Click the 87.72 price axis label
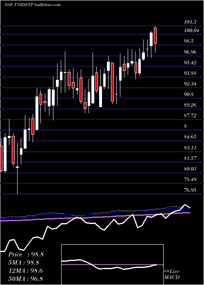 (x=191, y=115)
